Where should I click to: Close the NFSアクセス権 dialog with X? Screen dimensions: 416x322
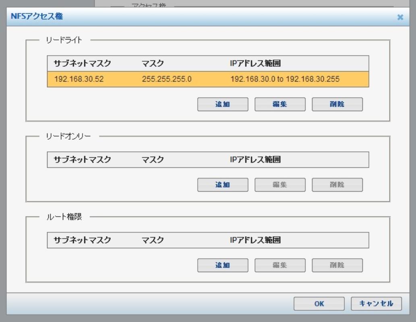[x=400, y=17]
